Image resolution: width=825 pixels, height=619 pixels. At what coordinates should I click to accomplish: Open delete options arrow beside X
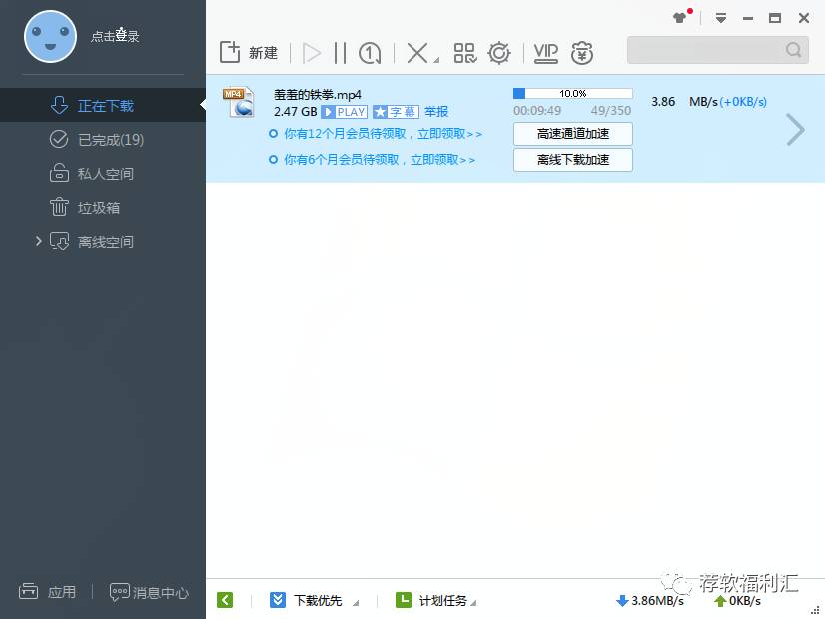coord(436,61)
